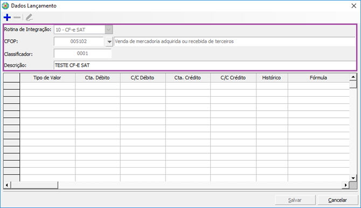Open the Rotina de Integração dropdown

(x=109, y=30)
